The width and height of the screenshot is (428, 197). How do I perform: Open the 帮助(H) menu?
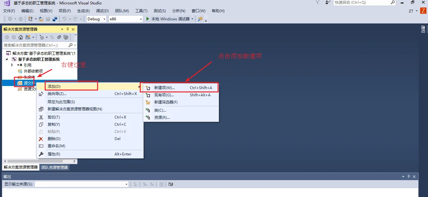(218, 11)
